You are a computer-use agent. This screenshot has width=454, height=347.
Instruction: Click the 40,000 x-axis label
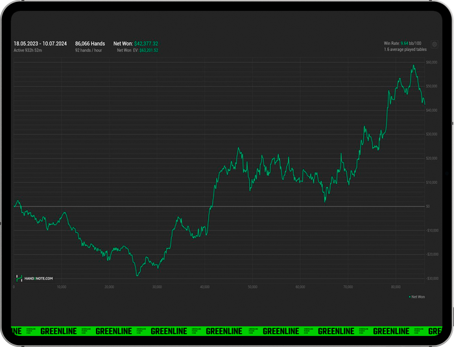coord(205,287)
